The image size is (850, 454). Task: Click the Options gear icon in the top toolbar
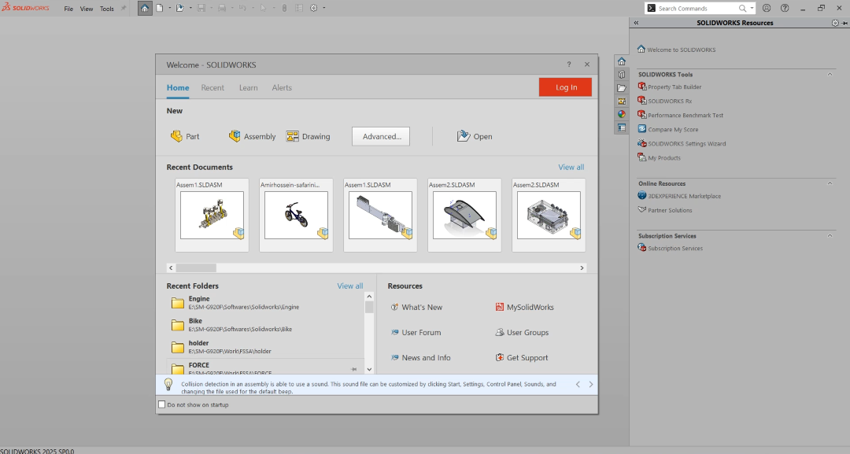314,8
